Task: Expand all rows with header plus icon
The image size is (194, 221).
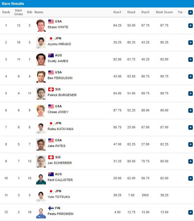Action: [190, 12]
